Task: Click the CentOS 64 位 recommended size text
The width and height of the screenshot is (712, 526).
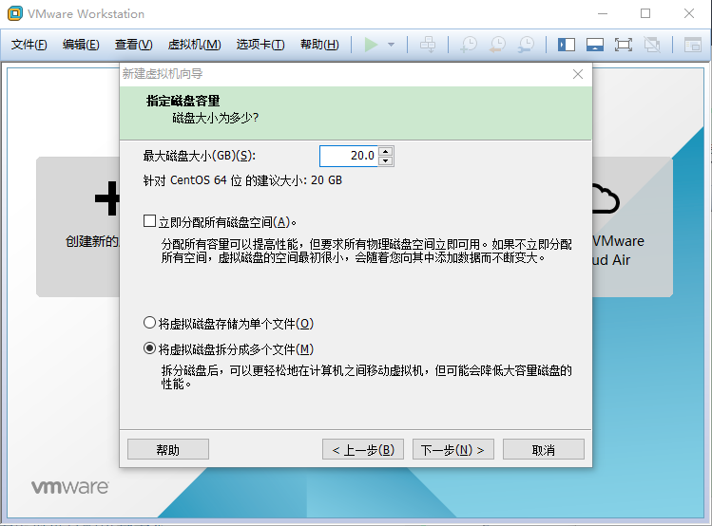Action: tap(242, 180)
